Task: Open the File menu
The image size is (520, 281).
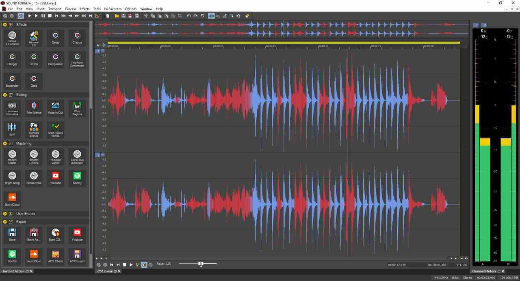Action: (x=11, y=9)
